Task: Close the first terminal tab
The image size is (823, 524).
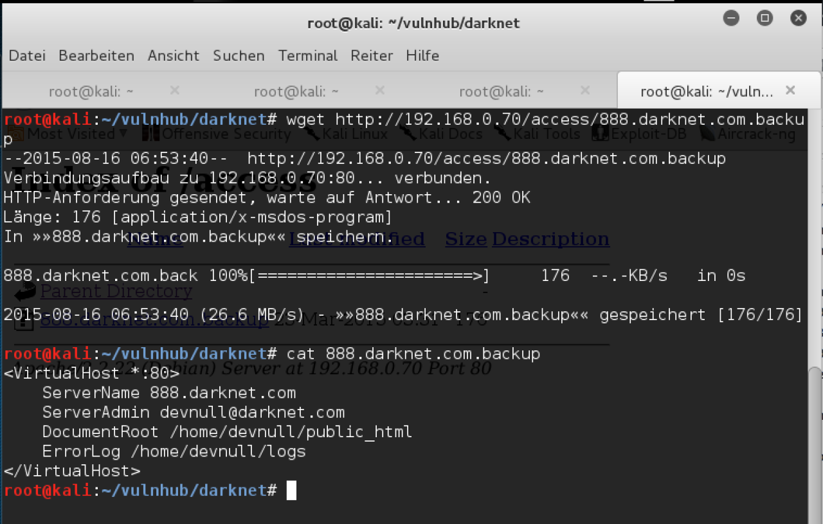Action: (x=174, y=91)
